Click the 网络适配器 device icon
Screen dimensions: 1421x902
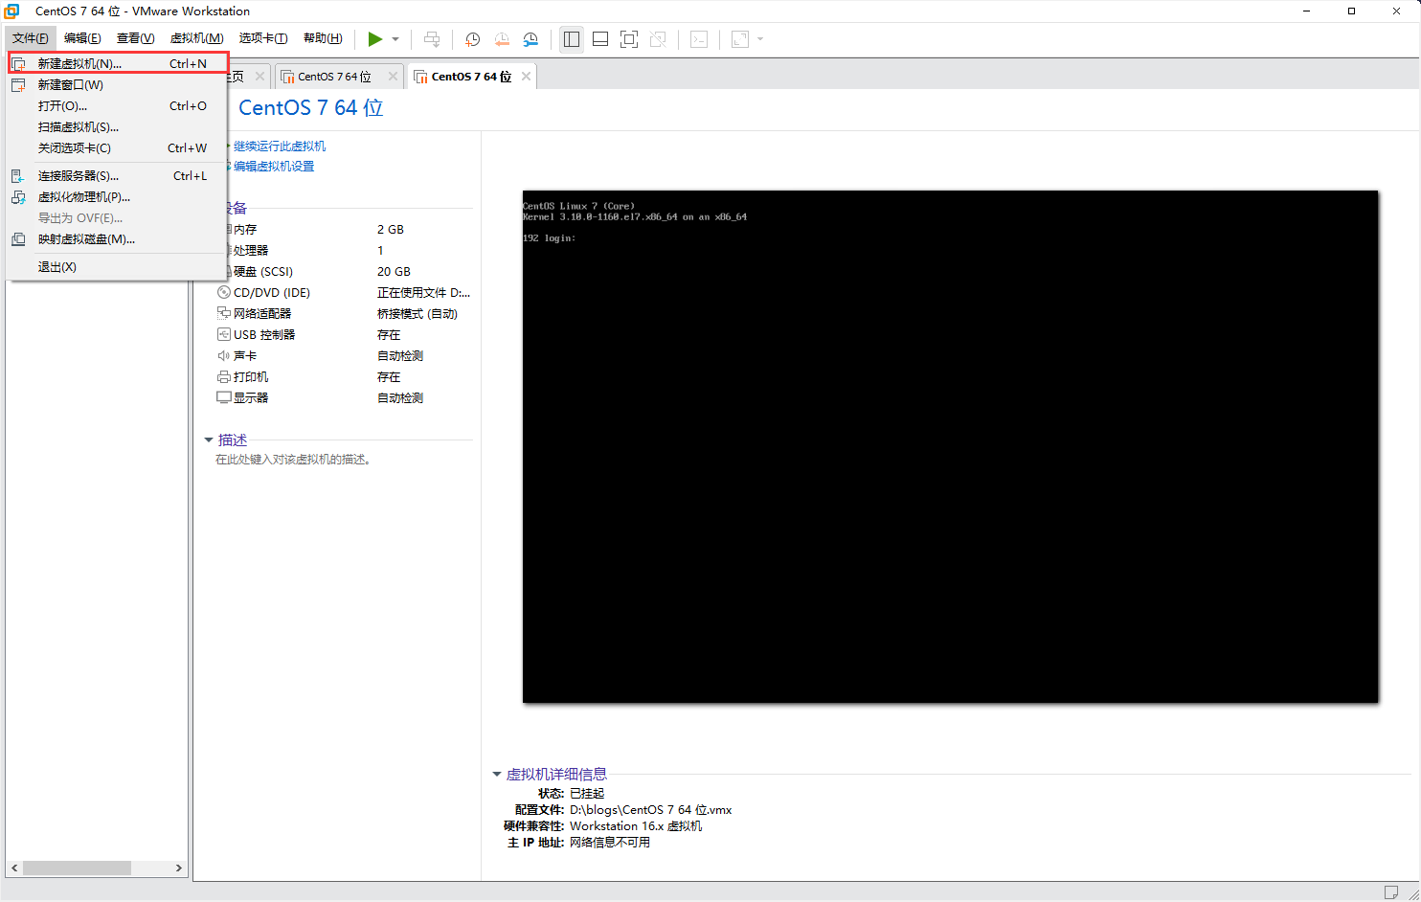click(223, 313)
